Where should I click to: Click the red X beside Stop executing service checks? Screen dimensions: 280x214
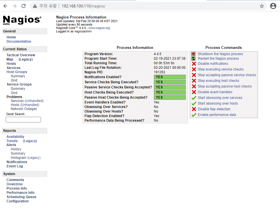(194, 69)
